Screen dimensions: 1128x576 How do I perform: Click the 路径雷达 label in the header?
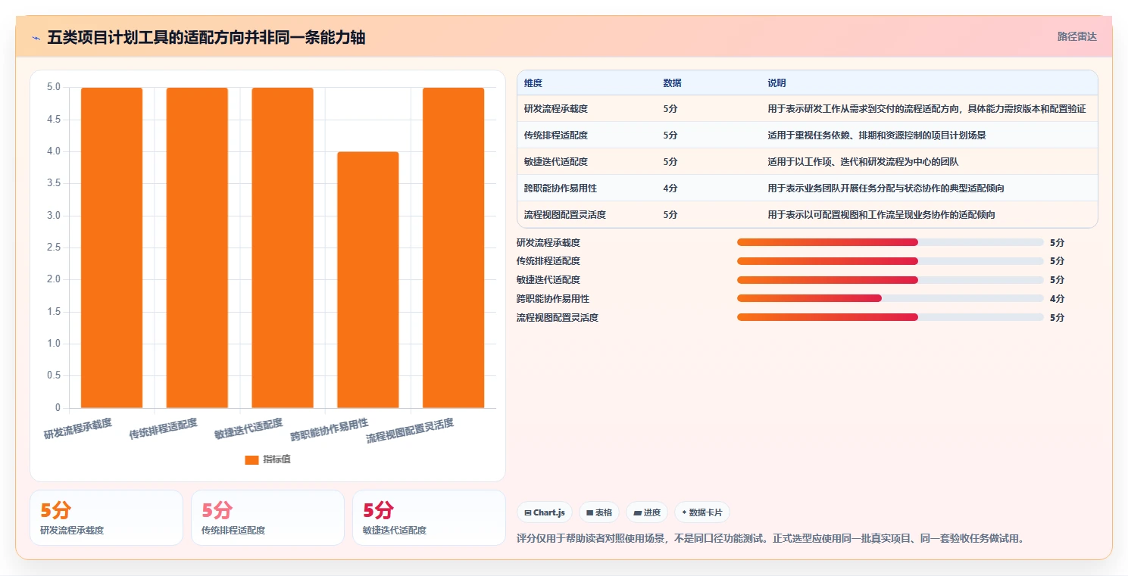[x=1077, y=36]
